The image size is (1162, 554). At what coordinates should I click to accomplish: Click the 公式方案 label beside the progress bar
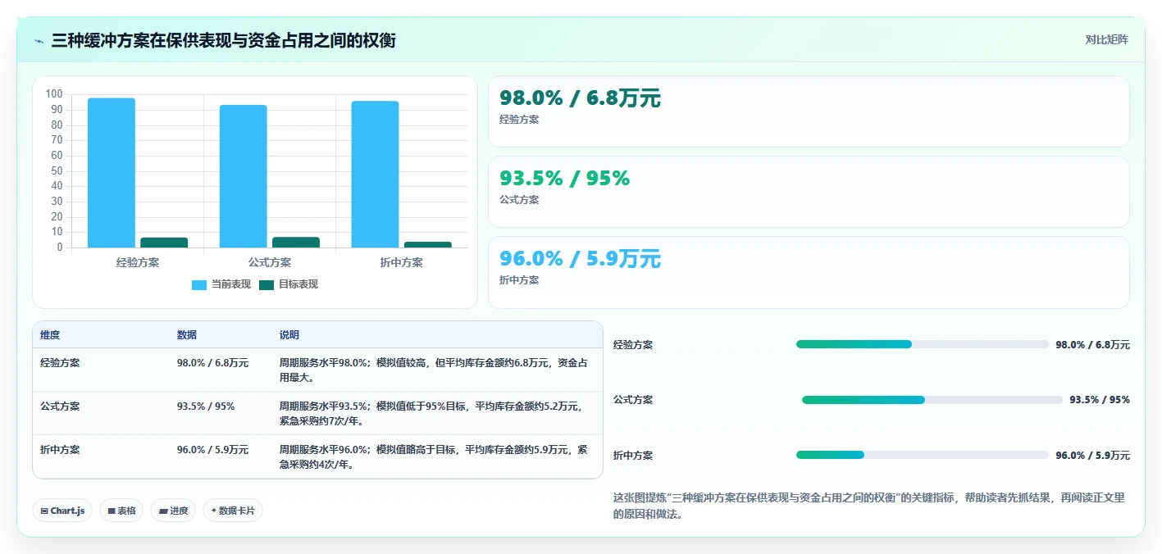tap(633, 400)
